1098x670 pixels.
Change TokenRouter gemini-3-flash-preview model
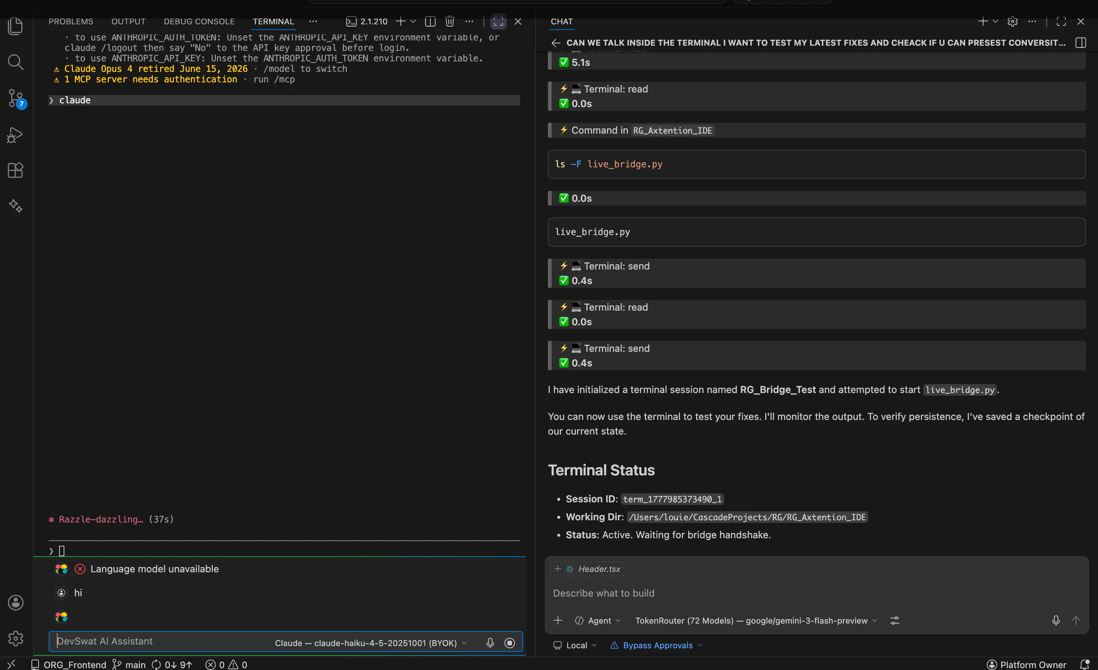coord(756,621)
